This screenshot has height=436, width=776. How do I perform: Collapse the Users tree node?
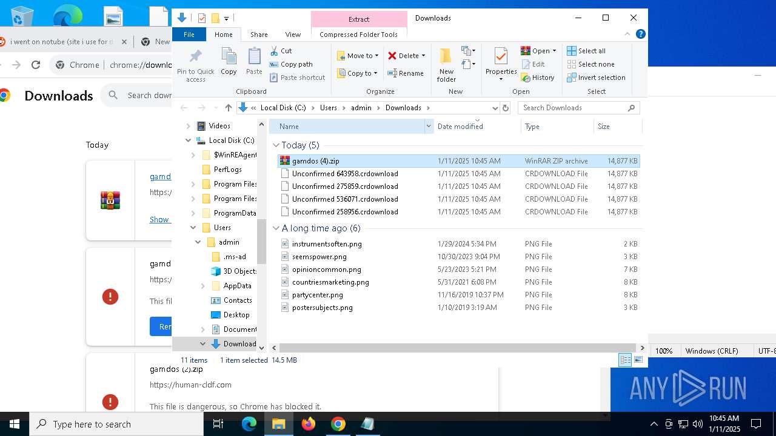coord(193,228)
